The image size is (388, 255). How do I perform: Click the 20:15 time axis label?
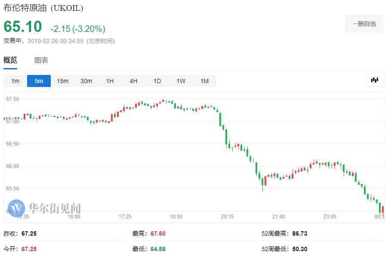pyautogui.click(x=227, y=217)
